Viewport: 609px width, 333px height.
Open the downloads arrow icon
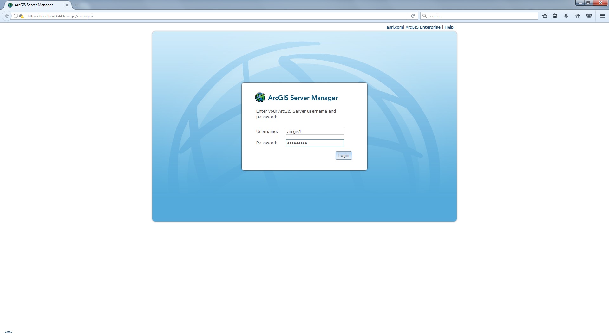[566, 16]
